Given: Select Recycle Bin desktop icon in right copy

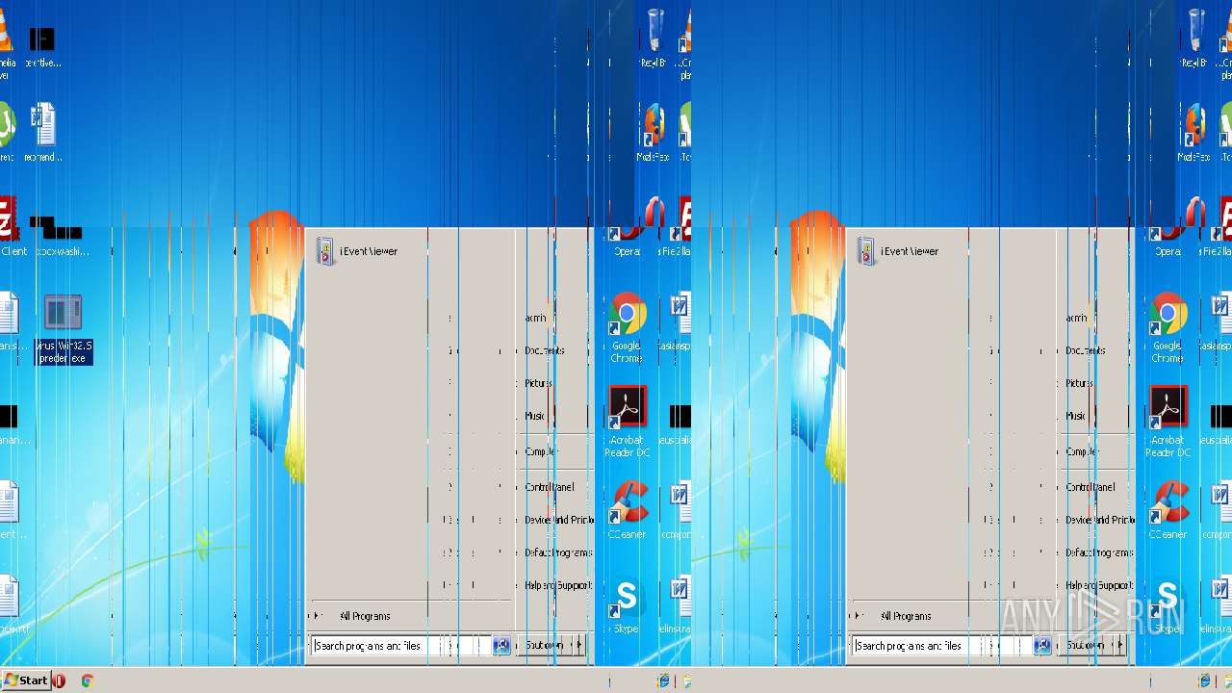Looking at the screenshot, I should 1194,38.
